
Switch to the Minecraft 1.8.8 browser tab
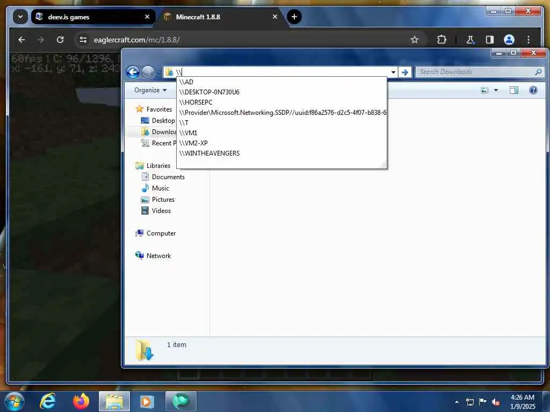[221, 17]
